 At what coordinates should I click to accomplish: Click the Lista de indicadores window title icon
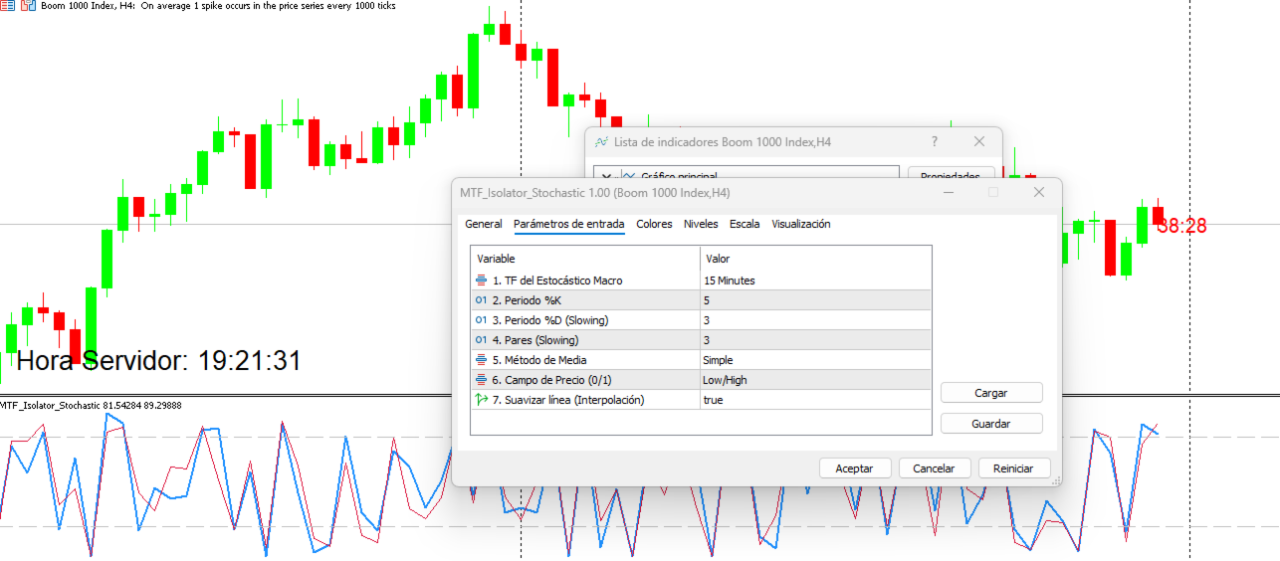click(x=601, y=142)
